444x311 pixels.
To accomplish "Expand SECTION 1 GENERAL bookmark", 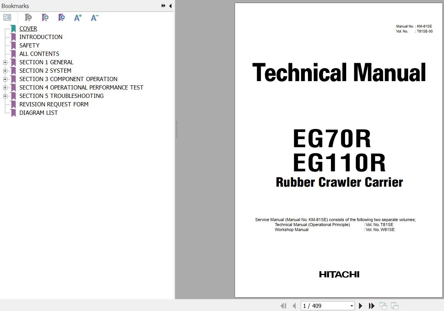I will [x=5, y=62].
